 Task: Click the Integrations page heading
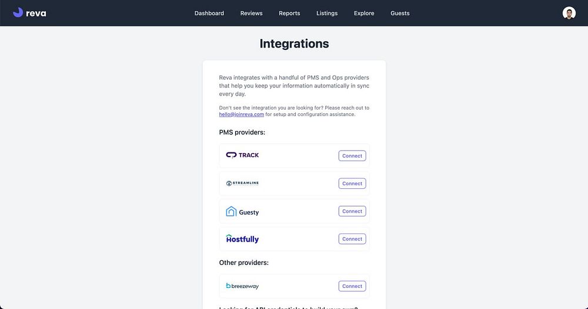tap(294, 43)
